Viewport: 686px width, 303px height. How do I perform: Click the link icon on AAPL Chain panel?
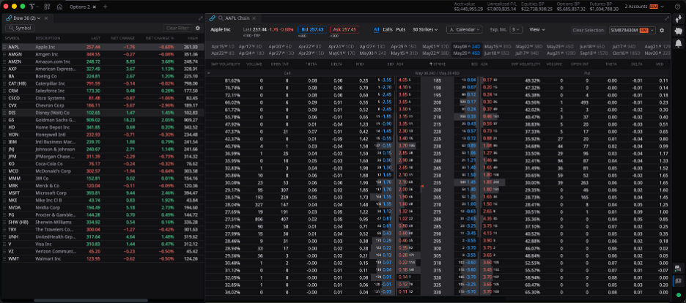213,18
